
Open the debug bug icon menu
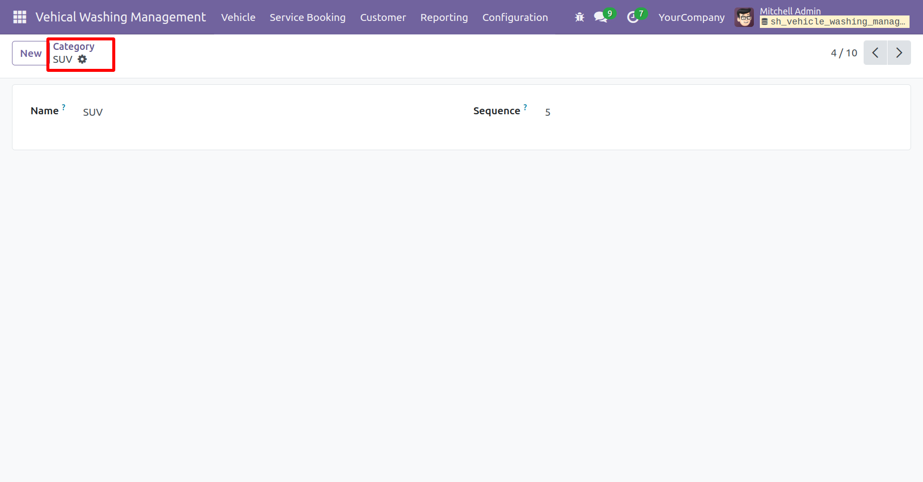tap(579, 17)
